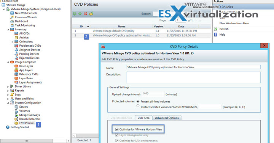
Task: Click green refresh icon in CVD Policies toolbar
Action: [75, 14]
